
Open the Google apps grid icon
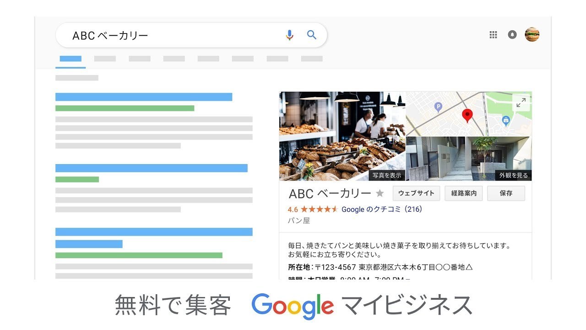(493, 35)
